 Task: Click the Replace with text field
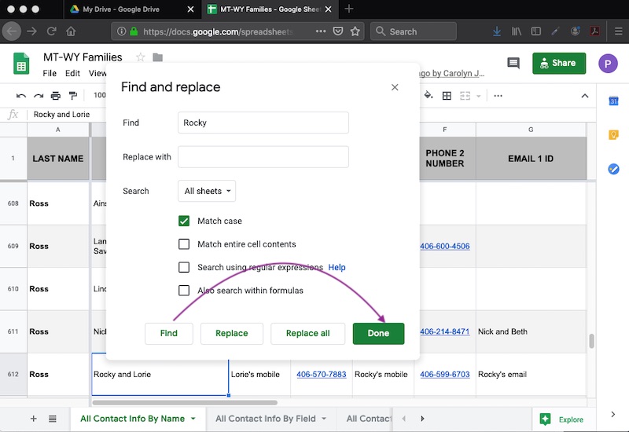[x=263, y=156]
